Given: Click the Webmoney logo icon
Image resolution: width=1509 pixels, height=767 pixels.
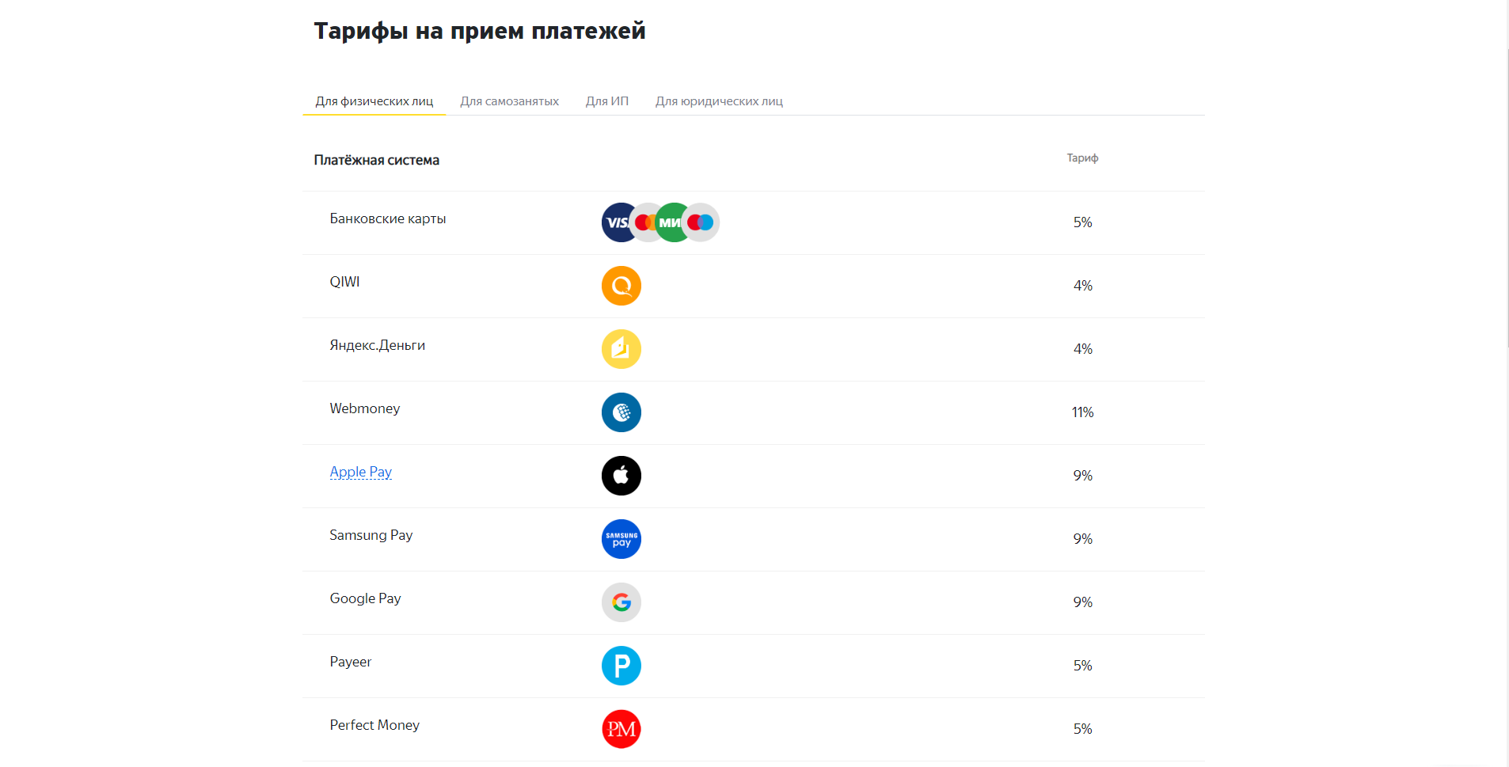Looking at the screenshot, I should tap(621, 412).
